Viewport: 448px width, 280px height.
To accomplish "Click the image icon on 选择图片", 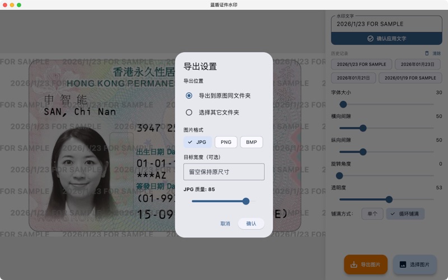I will [403, 265].
